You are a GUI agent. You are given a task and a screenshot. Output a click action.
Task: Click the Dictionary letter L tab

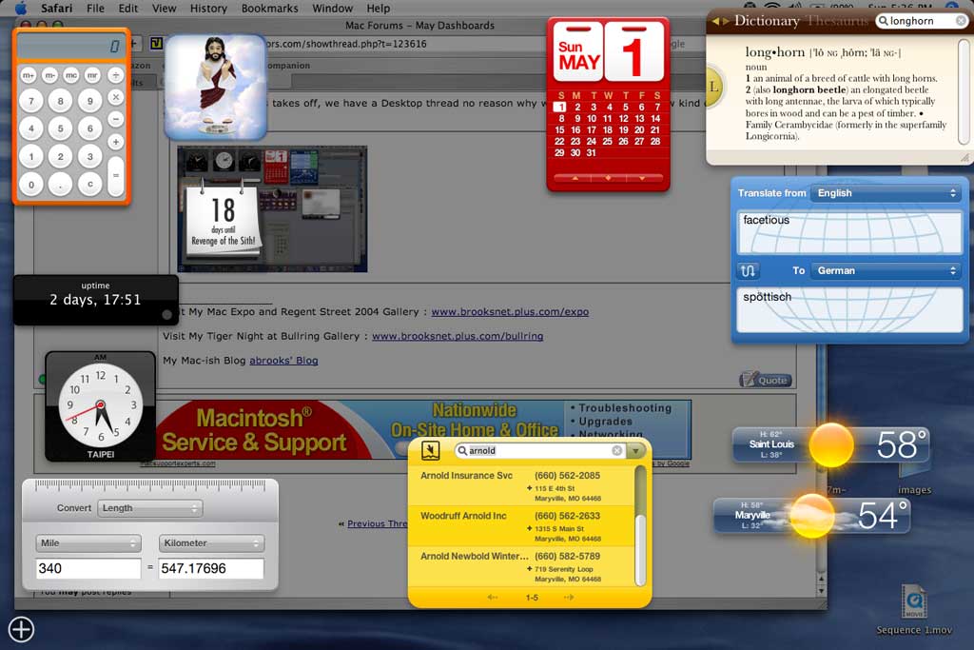[713, 87]
